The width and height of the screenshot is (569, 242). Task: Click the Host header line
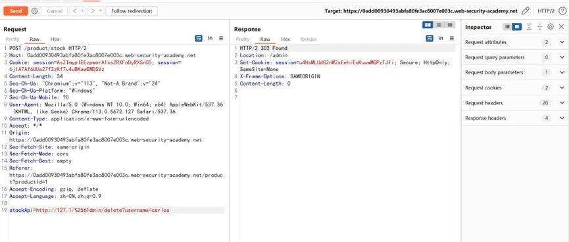[103, 55]
